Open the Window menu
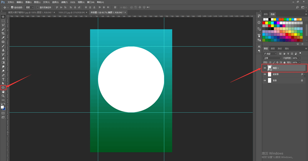The height and width of the screenshot is (161, 308). pyautogui.click(x=90, y=2)
